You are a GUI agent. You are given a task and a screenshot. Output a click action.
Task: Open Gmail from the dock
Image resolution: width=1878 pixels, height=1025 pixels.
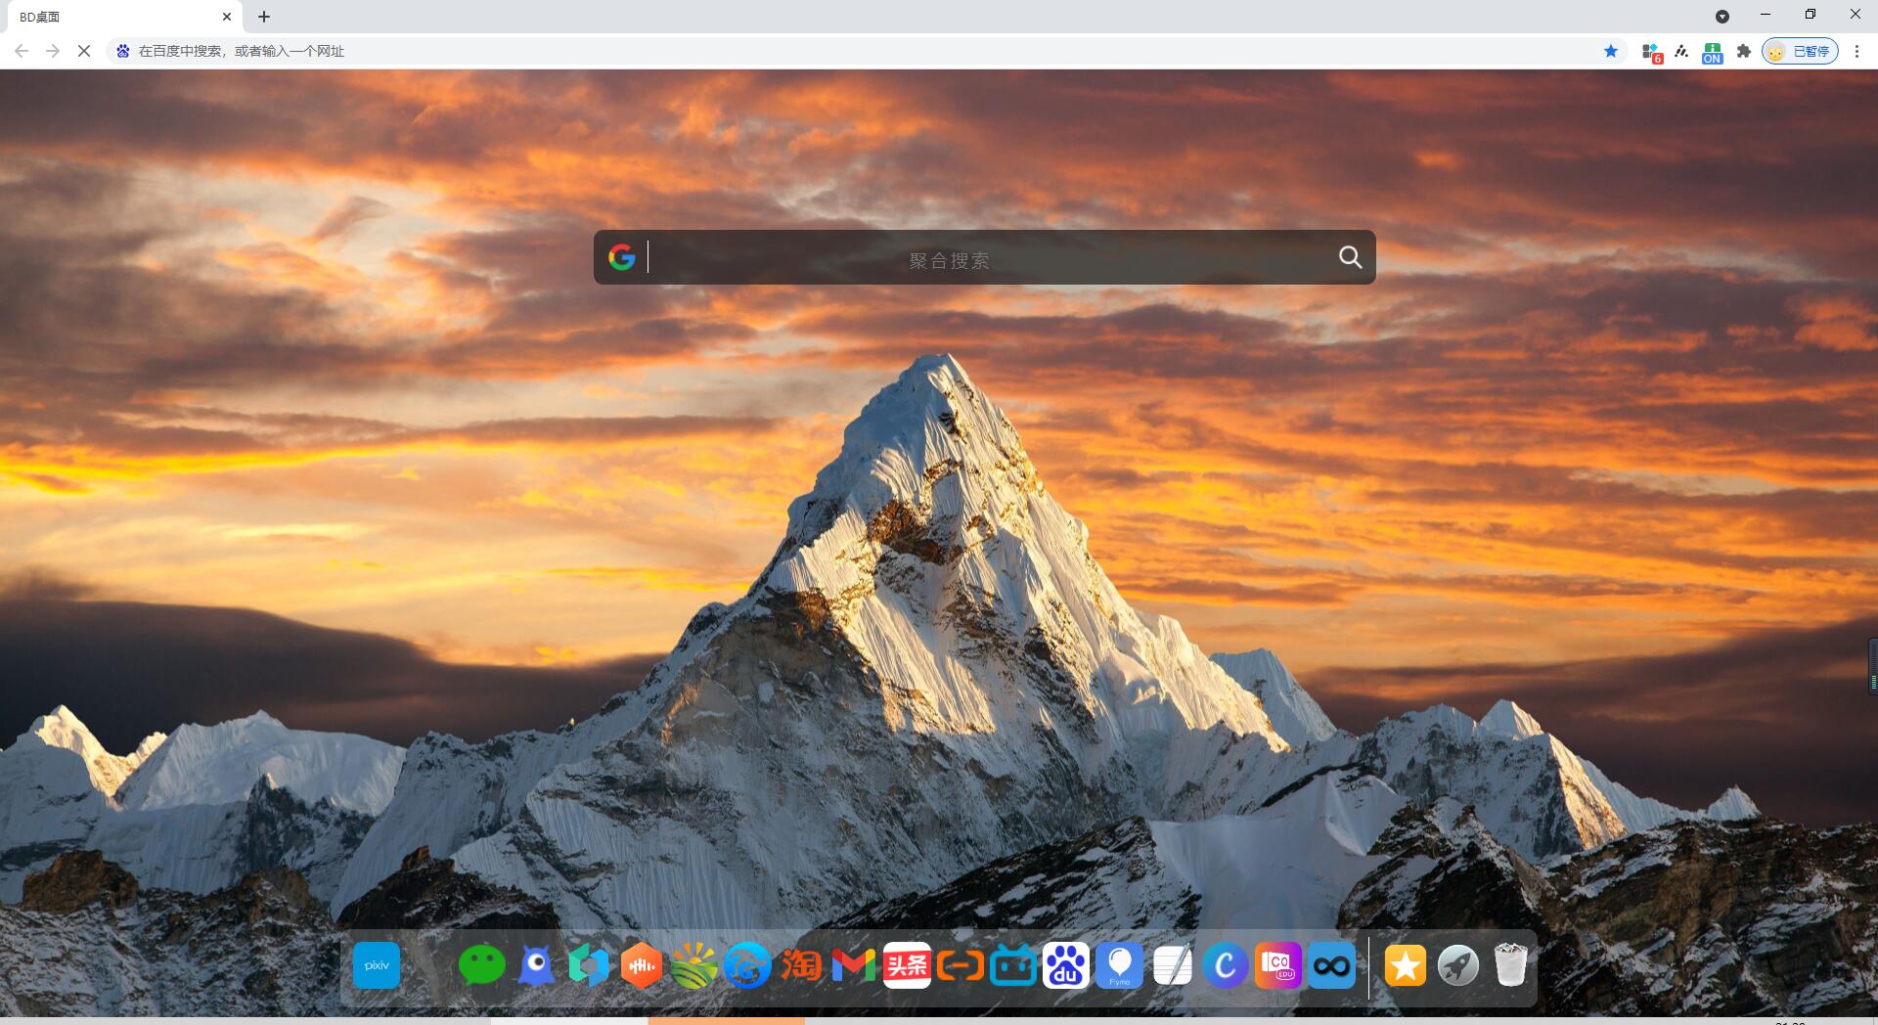[x=853, y=966]
